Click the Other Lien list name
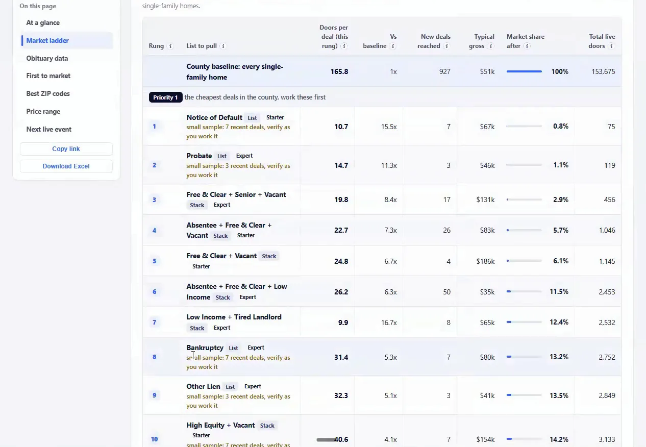 click(x=203, y=386)
